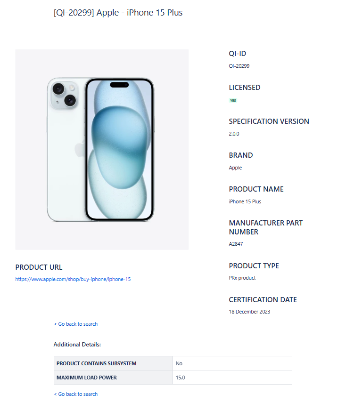Click the product type value 'PRx product'
Viewport: 354px width, 418px height.
tap(242, 278)
